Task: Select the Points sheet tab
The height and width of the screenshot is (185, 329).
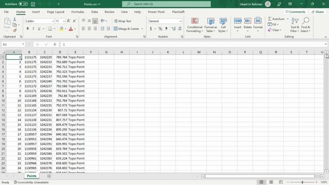Action: [31, 176]
